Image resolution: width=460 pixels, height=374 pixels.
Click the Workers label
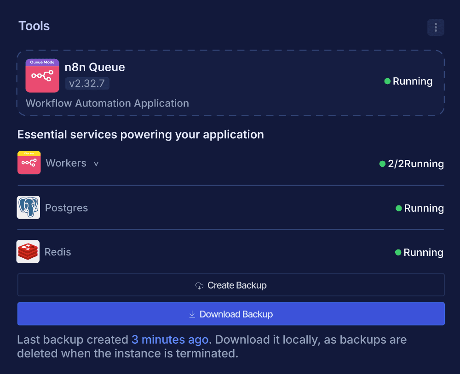66,163
